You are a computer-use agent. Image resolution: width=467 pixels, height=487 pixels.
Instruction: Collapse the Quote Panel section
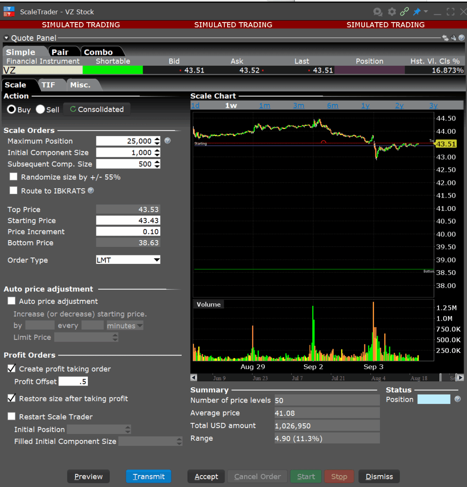point(6,38)
